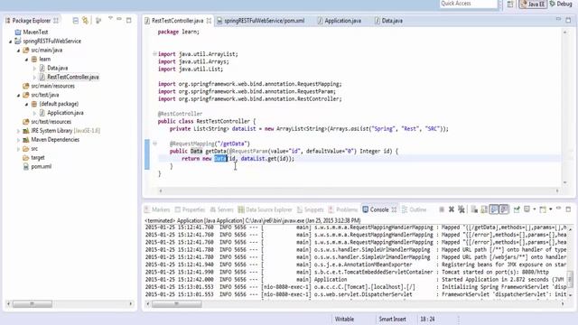Screen dimensions: 578x325
Task: Toggle Show Console on standard out change
Action: [x=494, y=209]
